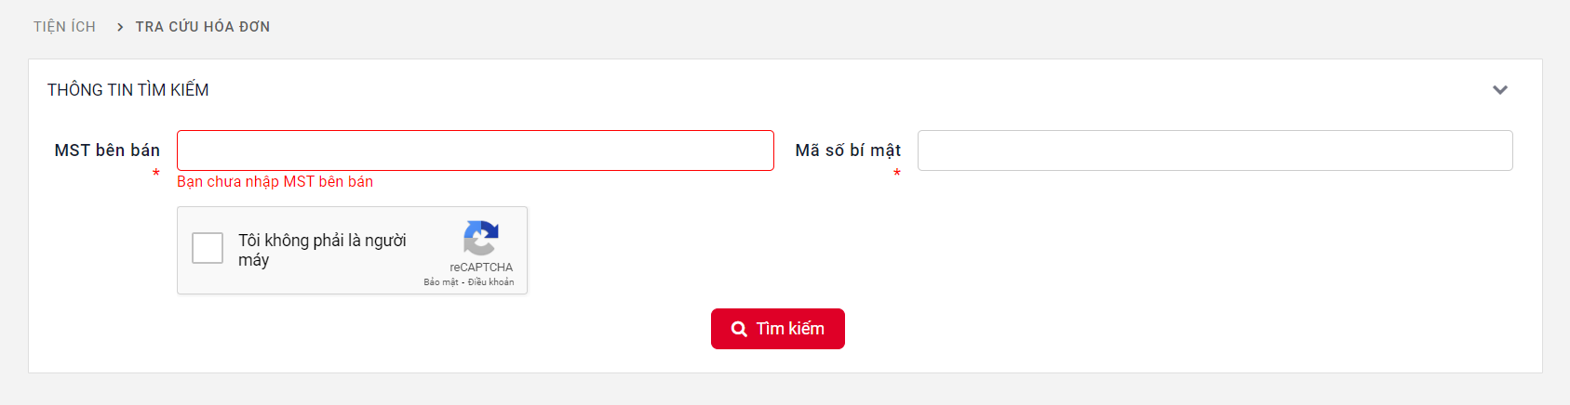
Task: Check the reCAPTCHA not-a-robot checkbox
Action: point(208,249)
